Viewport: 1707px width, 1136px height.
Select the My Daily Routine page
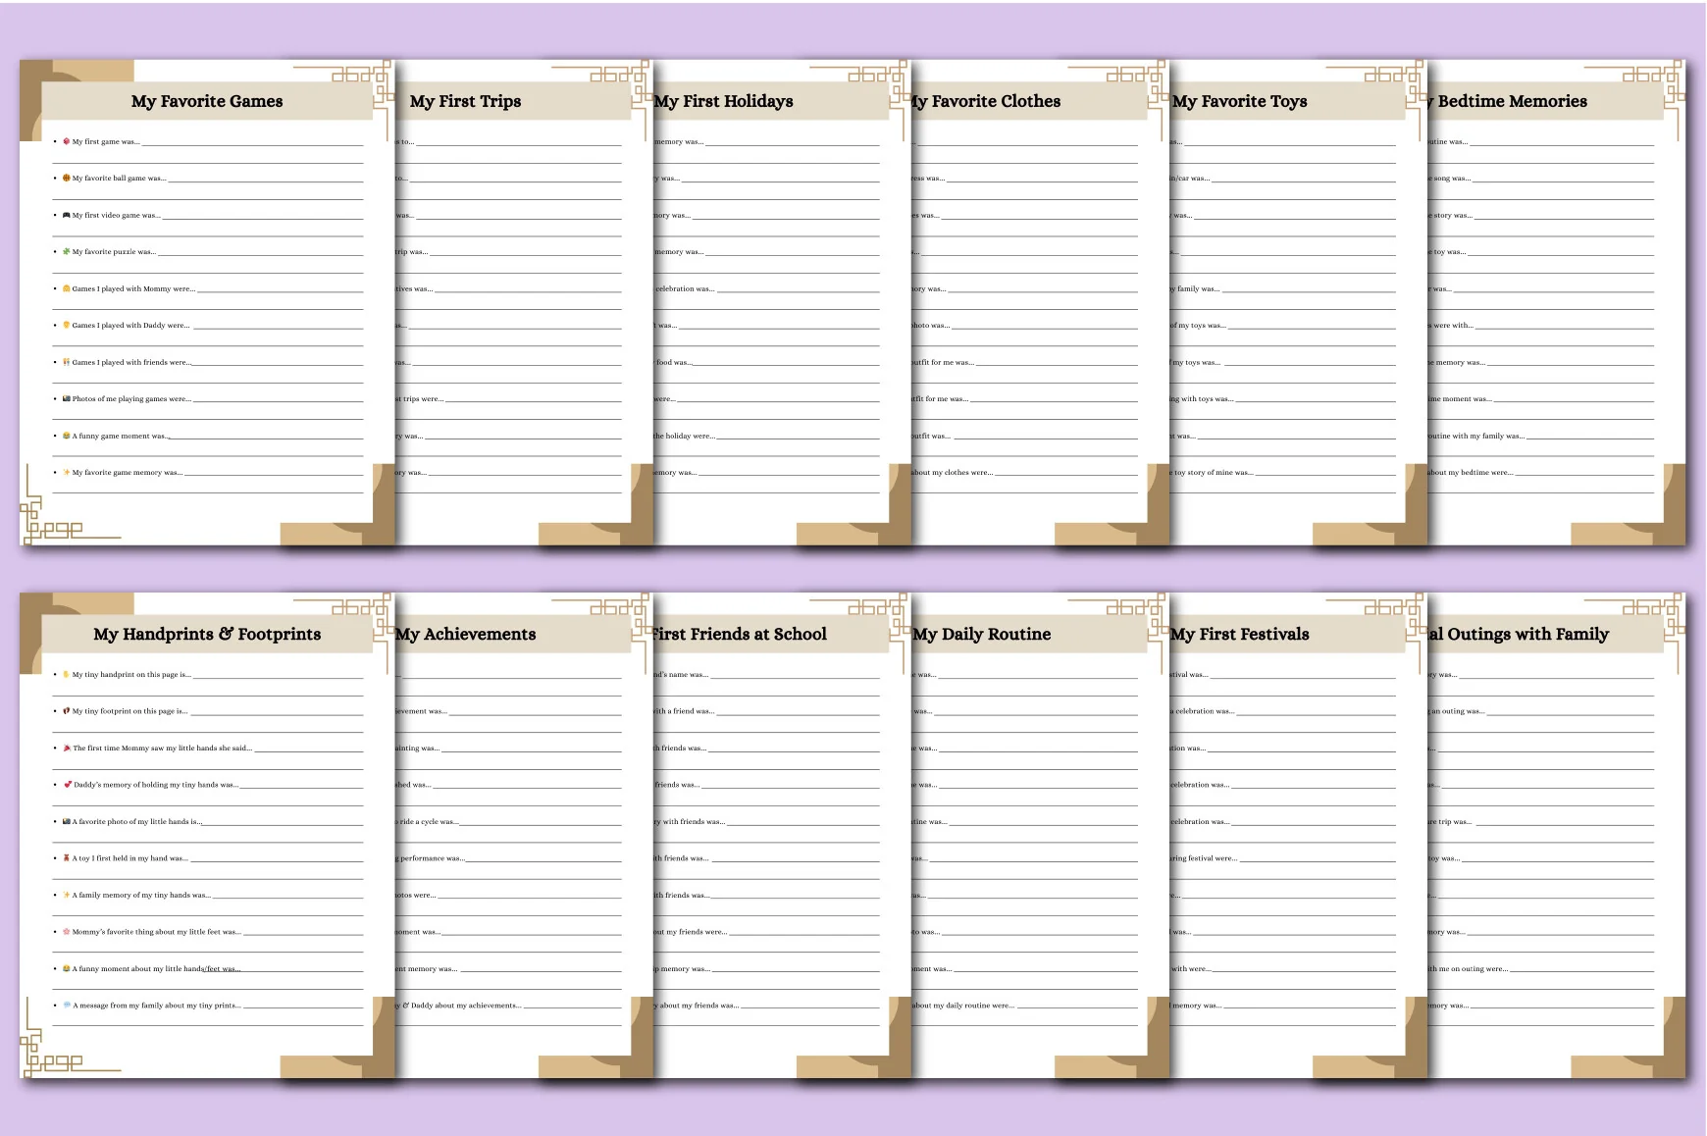(x=1041, y=835)
